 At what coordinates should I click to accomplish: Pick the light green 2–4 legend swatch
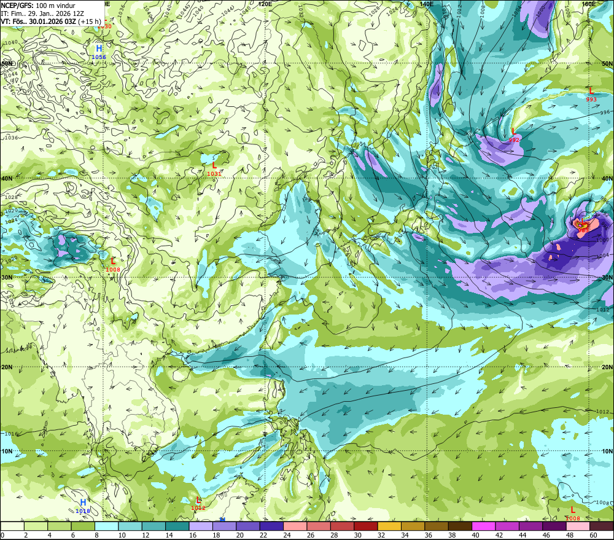[36, 526]
